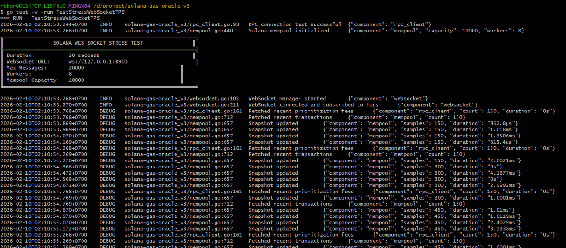566x248 pixels.
Task: Select the duration value 2.4029ms
Action: click(x=502, y=222)
